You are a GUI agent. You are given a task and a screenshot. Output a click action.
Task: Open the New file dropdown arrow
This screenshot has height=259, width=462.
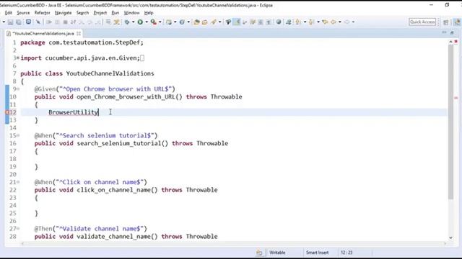(x=4, y=22)
